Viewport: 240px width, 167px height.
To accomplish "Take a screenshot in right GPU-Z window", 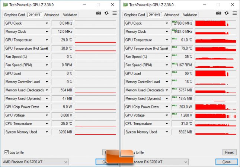I will tap(218, 13).
